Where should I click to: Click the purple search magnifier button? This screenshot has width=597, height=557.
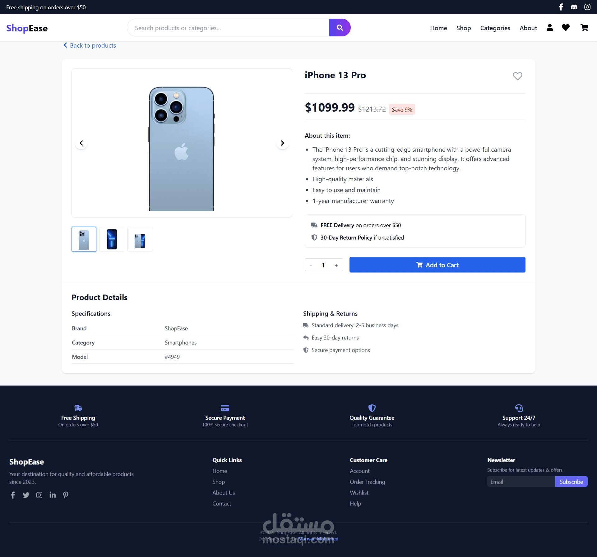(x=340, y=28)
